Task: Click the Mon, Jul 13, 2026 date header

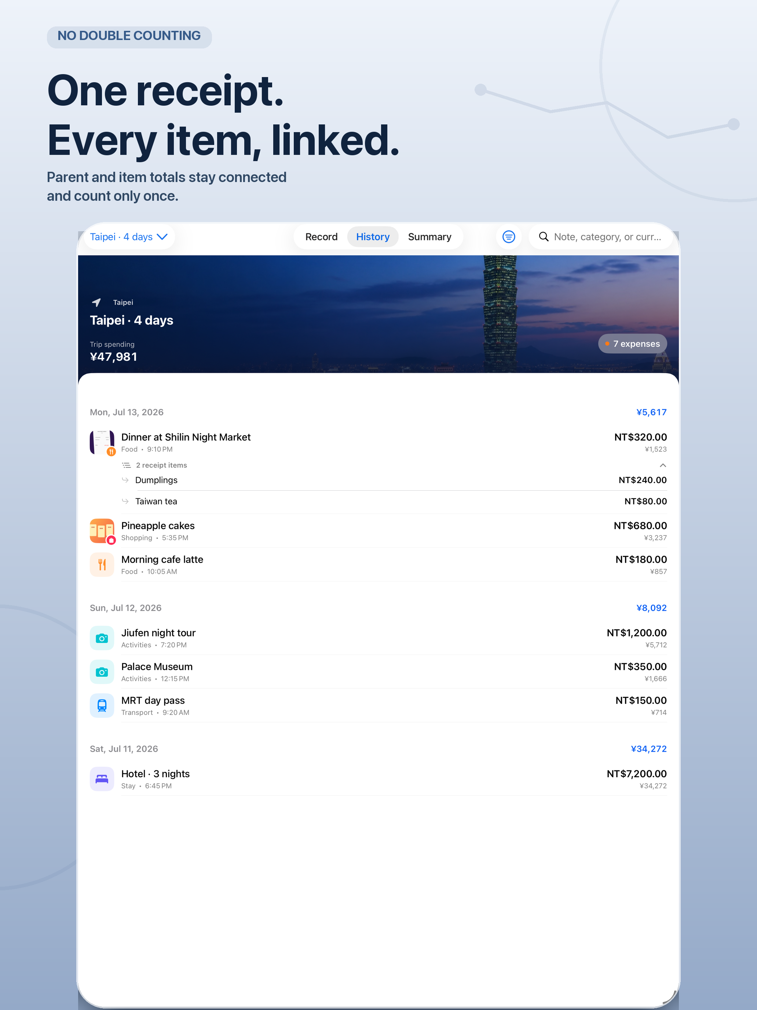Action: (x=127, y=412)
